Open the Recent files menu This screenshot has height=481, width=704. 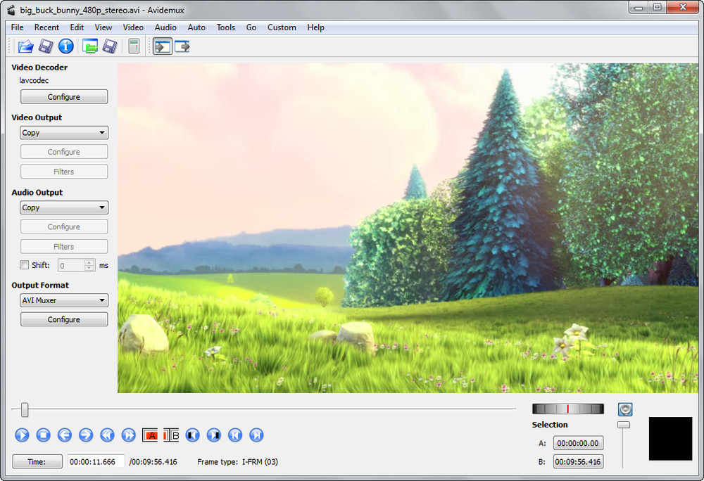[46, 27]
